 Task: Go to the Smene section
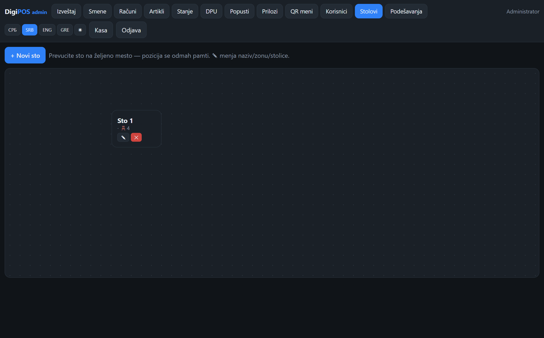click(97, 11)
